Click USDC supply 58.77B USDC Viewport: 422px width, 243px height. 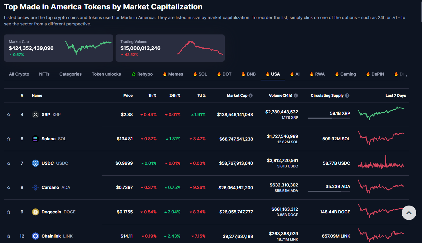pyautogui.click(x=336, y=163)
